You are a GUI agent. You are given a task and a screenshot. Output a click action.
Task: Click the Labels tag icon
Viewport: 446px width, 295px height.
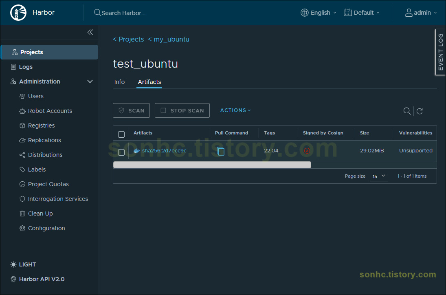(x=22, y=170)
